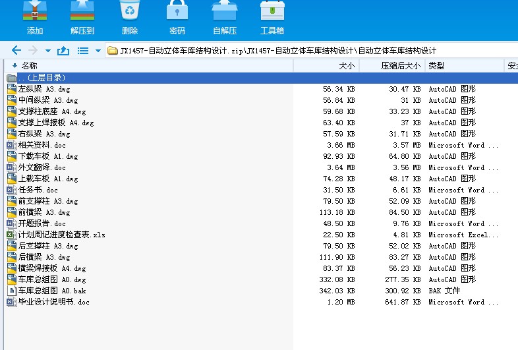Screen dimensions: 518x350
Task: Expand the view mode dropdown arrow
Action: 98,51
